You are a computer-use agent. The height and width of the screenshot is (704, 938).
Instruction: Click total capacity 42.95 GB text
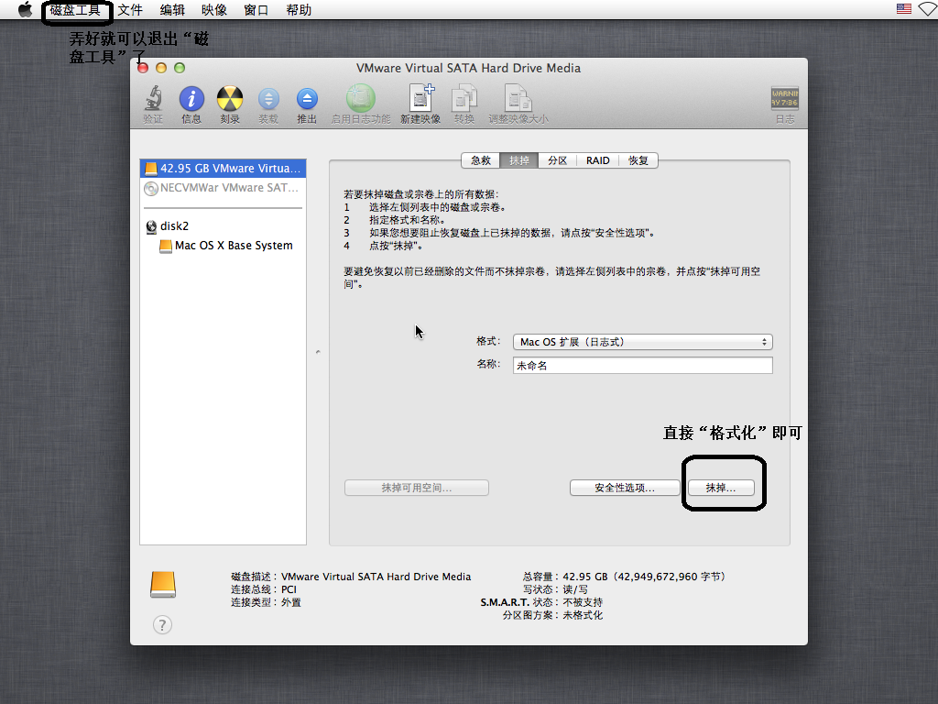(644, 577)
